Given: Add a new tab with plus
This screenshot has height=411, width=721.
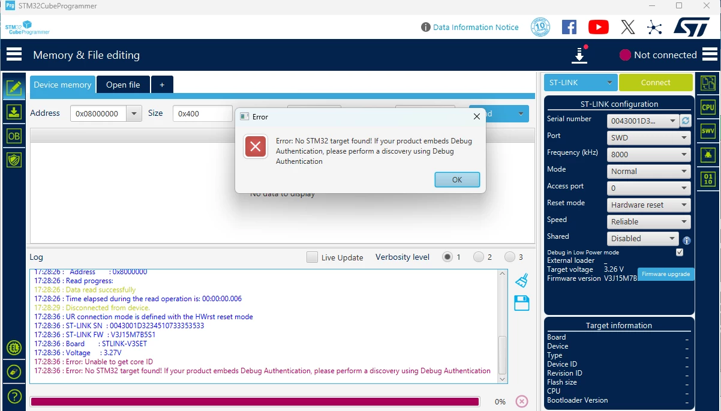Looking at the screenshot, I should click(162, 85).
